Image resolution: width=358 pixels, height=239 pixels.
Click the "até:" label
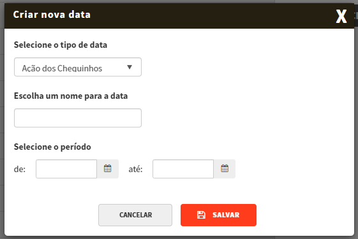pos(136,170)
